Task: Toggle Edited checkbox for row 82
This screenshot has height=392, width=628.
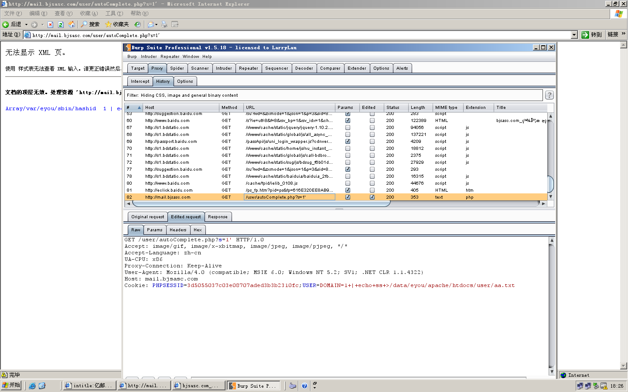Action: pyautogui.click(x=372, y=197)
